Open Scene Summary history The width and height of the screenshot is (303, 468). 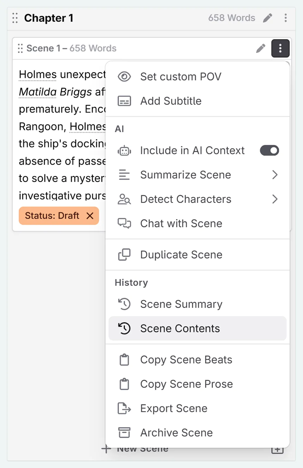[181, 304]
